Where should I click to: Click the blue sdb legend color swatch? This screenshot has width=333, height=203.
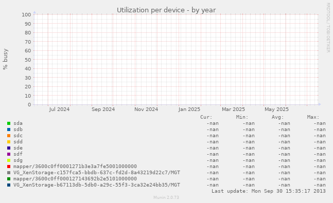click(x=9, y=130)
